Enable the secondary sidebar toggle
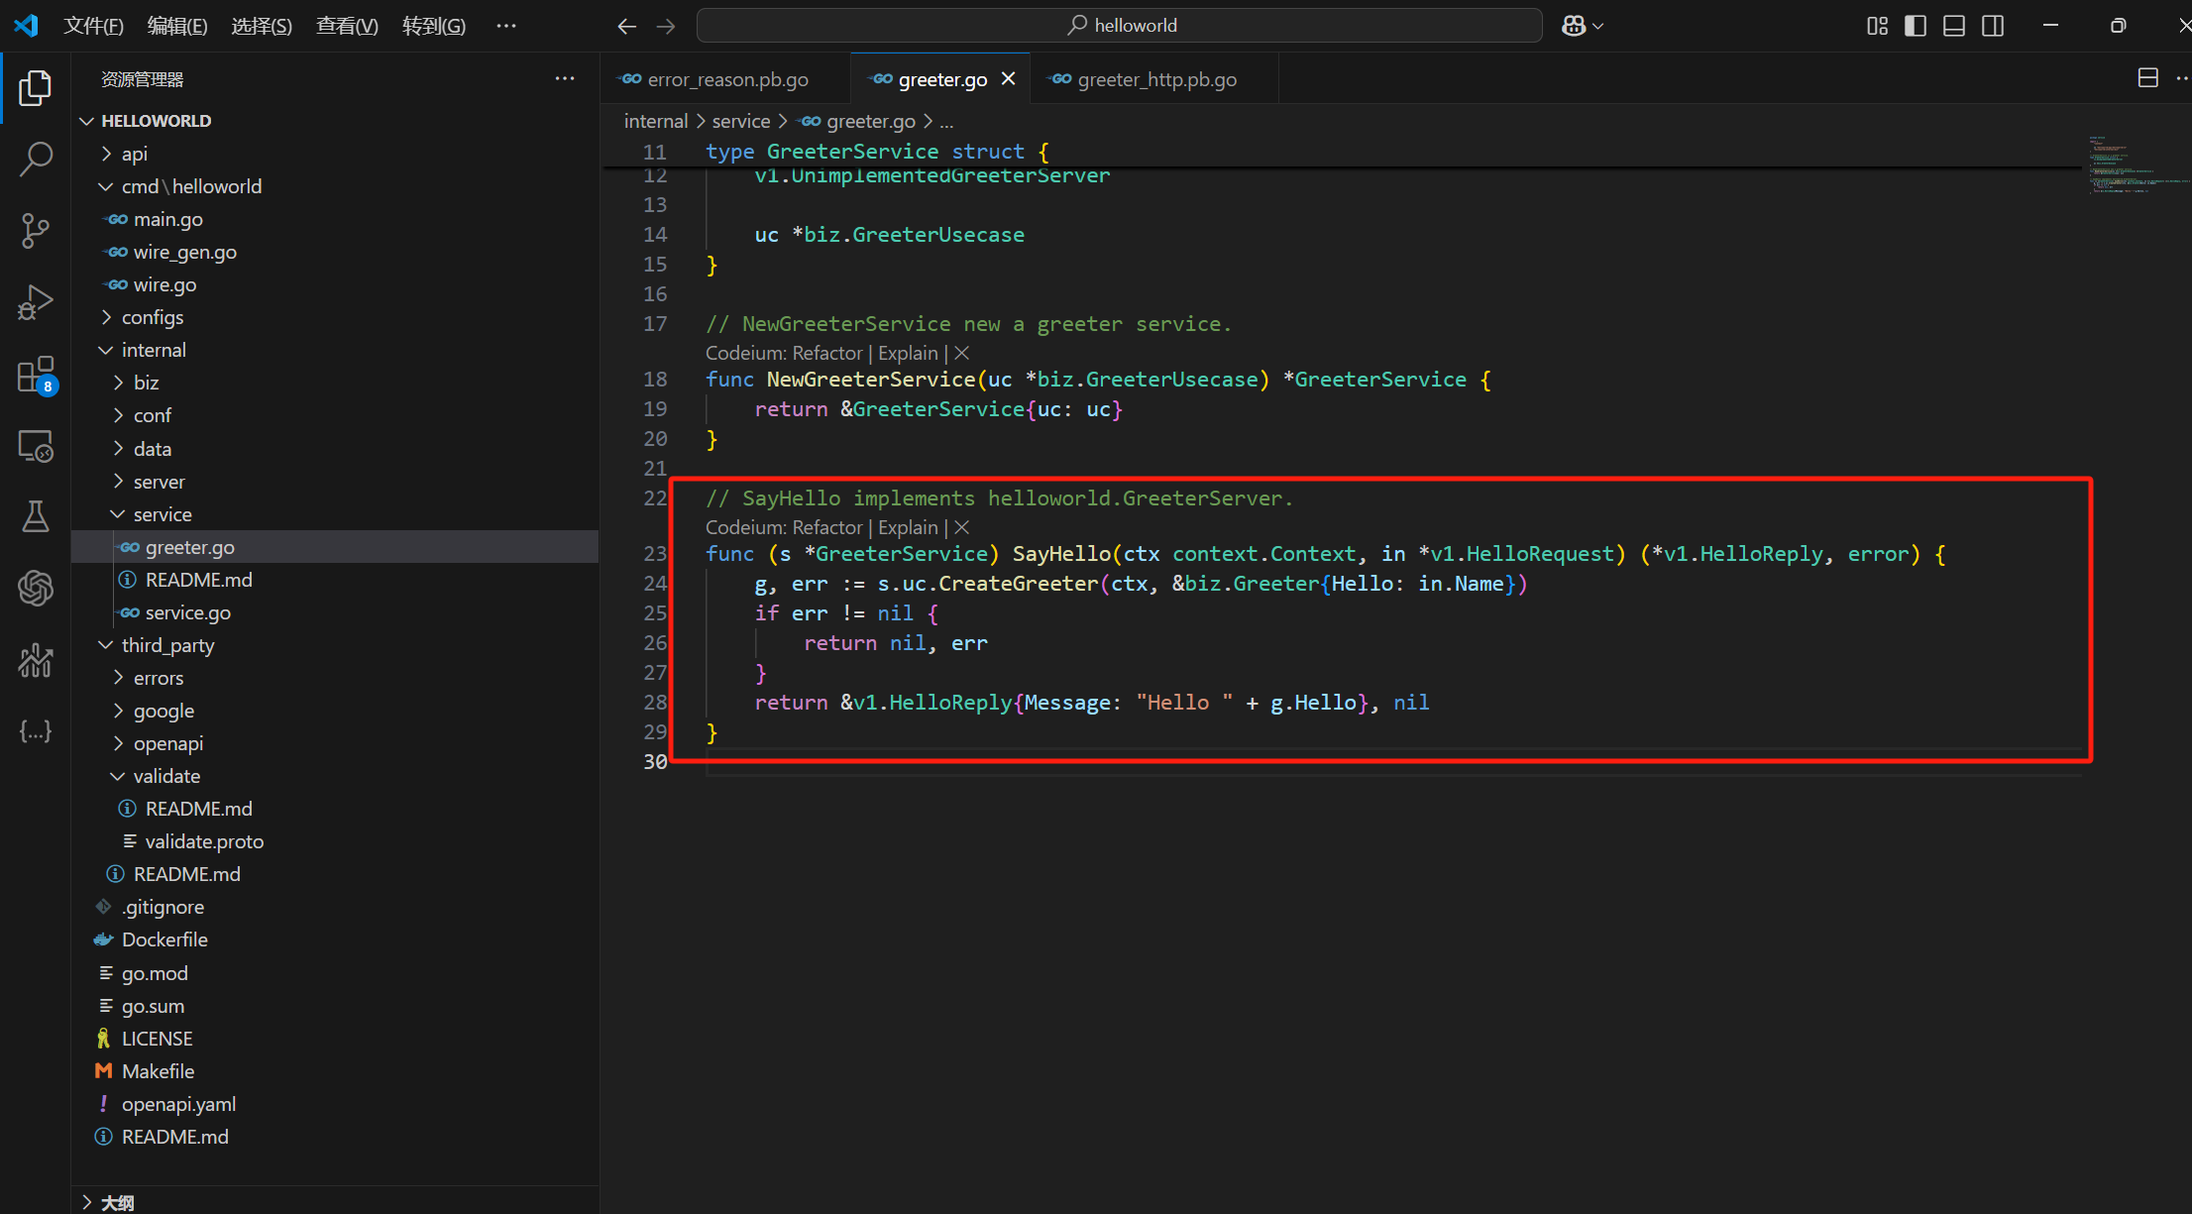This screenshot has height=1214, width=2192. 1989,26
